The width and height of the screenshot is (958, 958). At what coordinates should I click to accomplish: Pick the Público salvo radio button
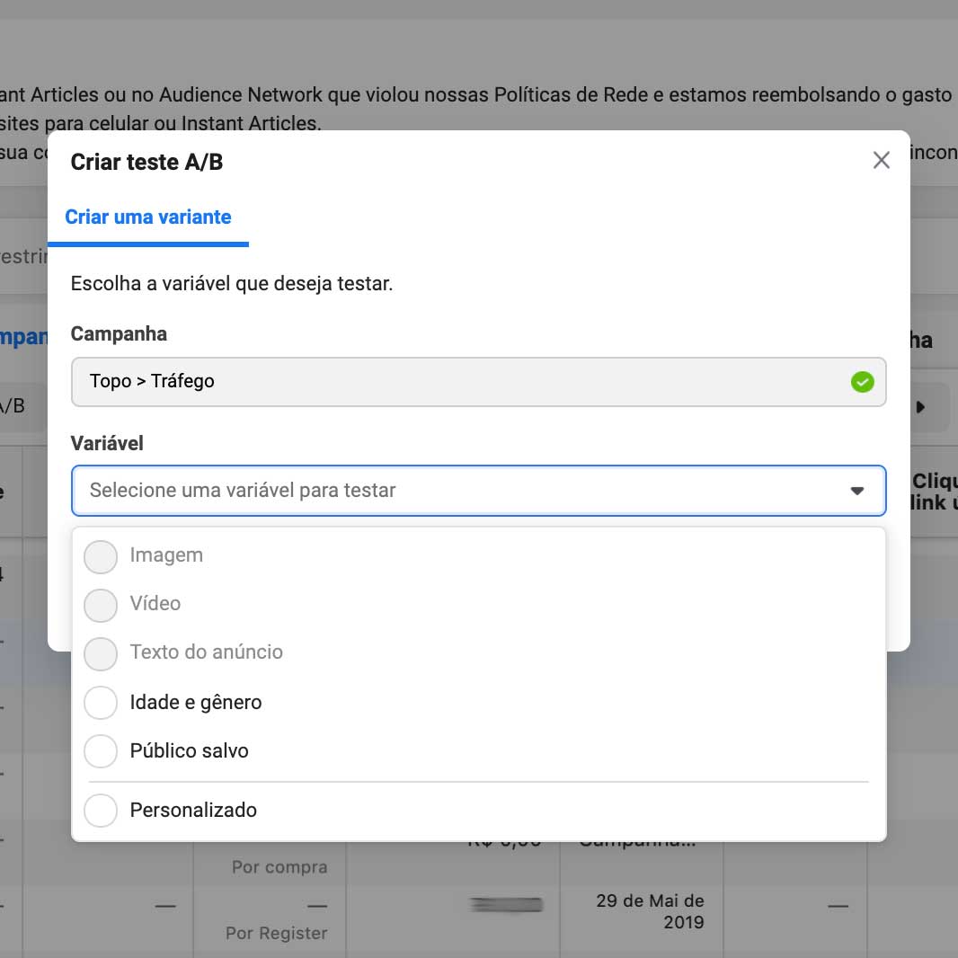point(101,751)
